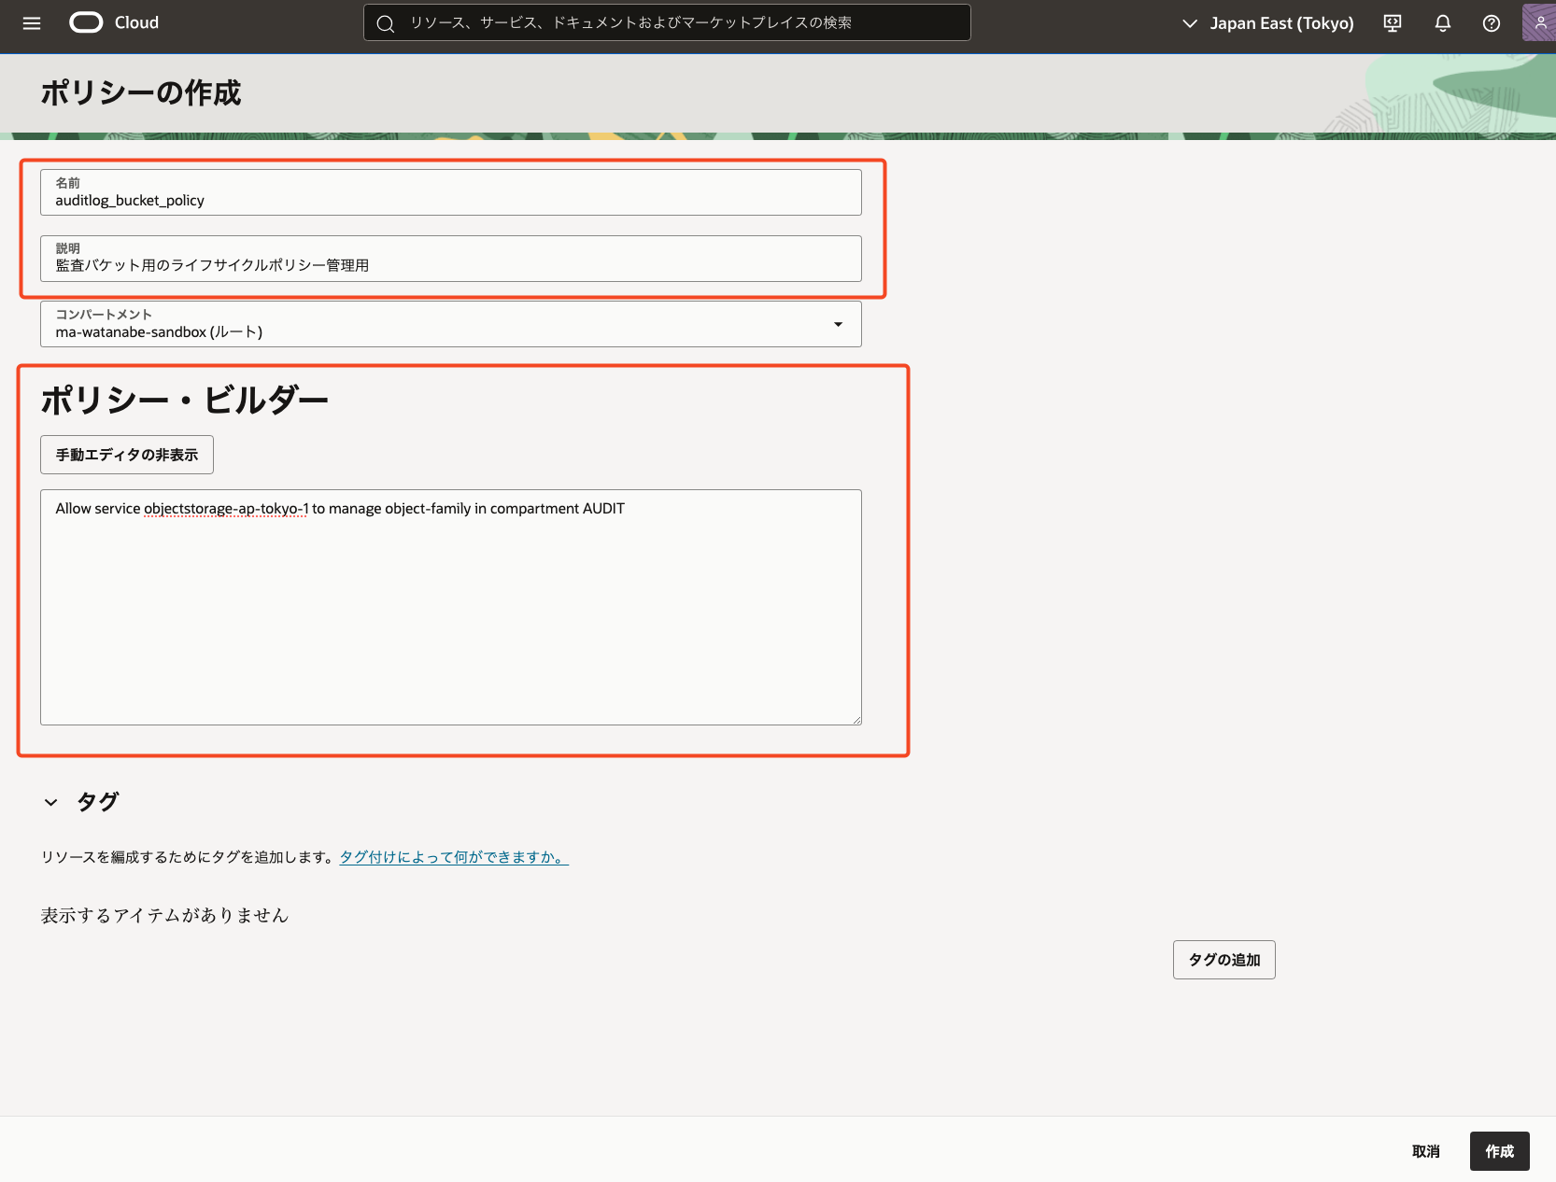
Task: Open the user profile avatar menu
Action: [x=1539, y=22]
